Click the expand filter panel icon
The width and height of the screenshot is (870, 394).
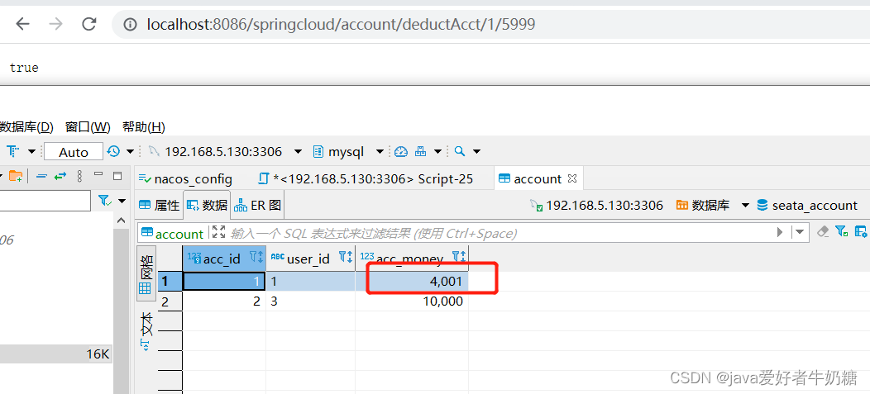218,232
